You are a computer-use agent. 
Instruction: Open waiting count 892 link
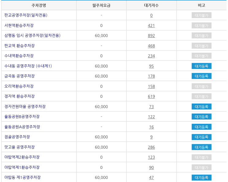pyautogui.click(x=151, y=36)
